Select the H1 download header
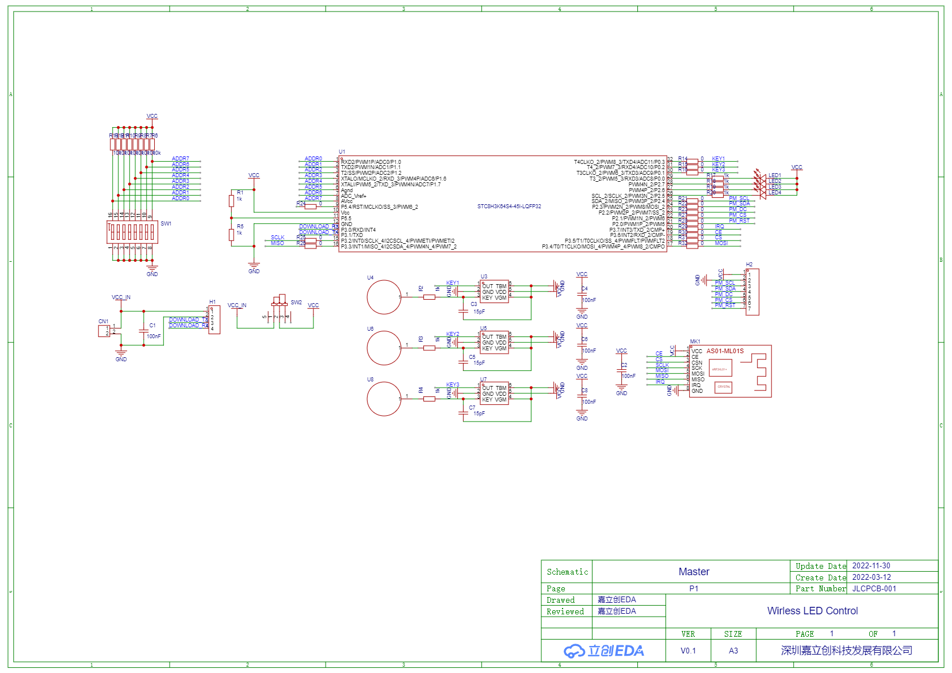Screen dimensions: 952x673 (214, 319)
